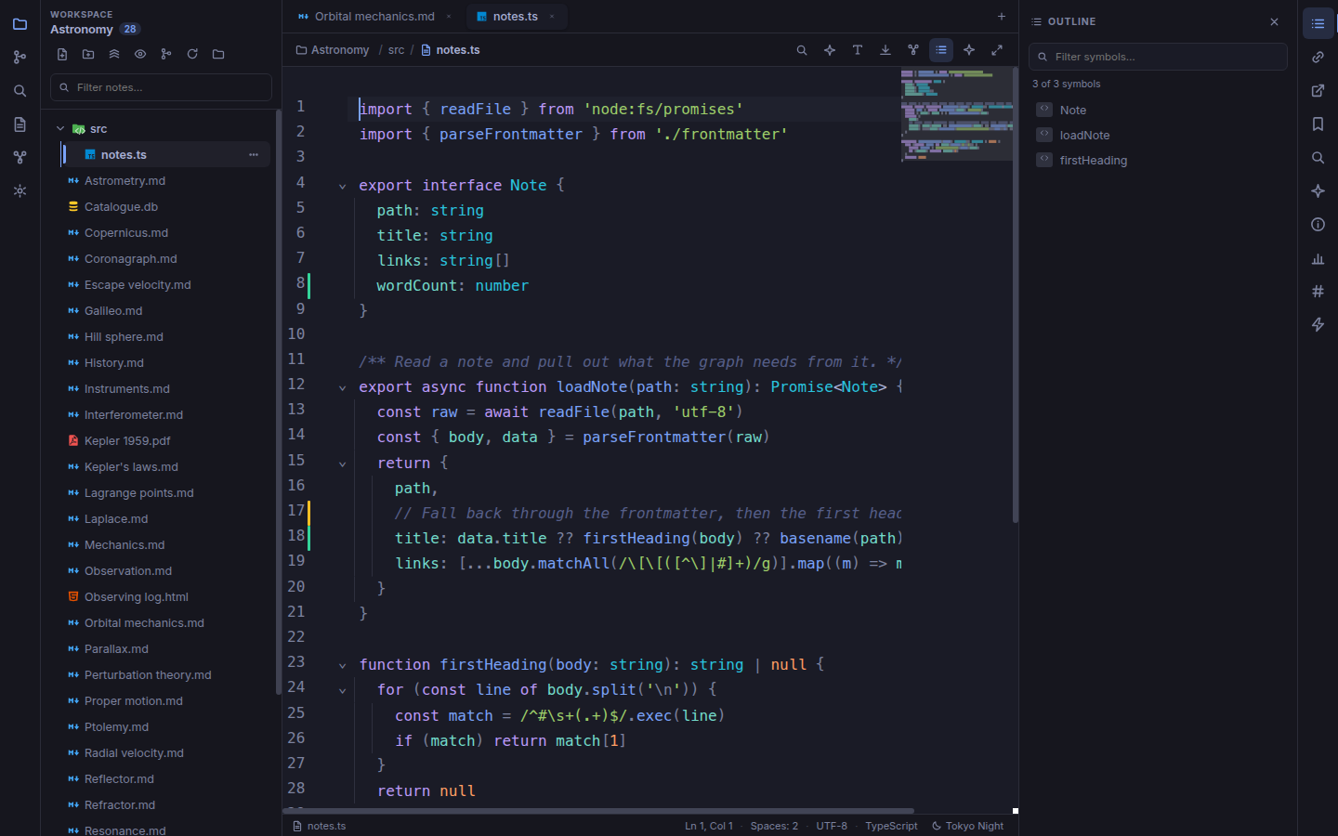Switch to the Orbital mechanics.md tab
This screenshot has height=836, width=1338.
point(374,17)
